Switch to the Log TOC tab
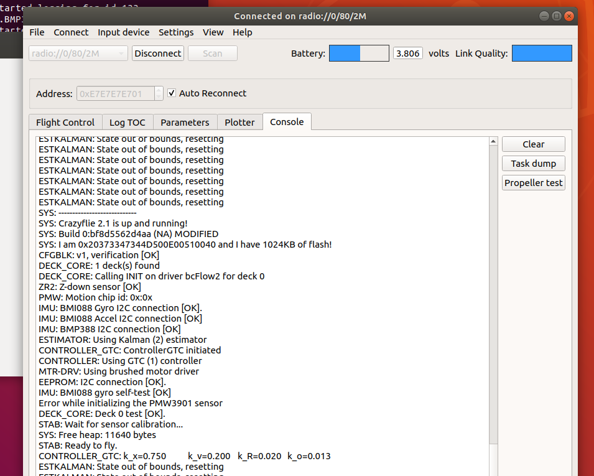 [x=127, y=123]
